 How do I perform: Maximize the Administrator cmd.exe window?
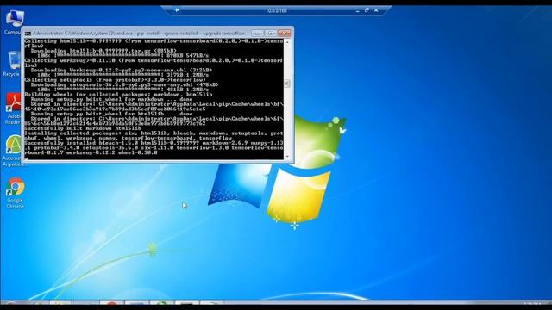click(x=270, y=33)
